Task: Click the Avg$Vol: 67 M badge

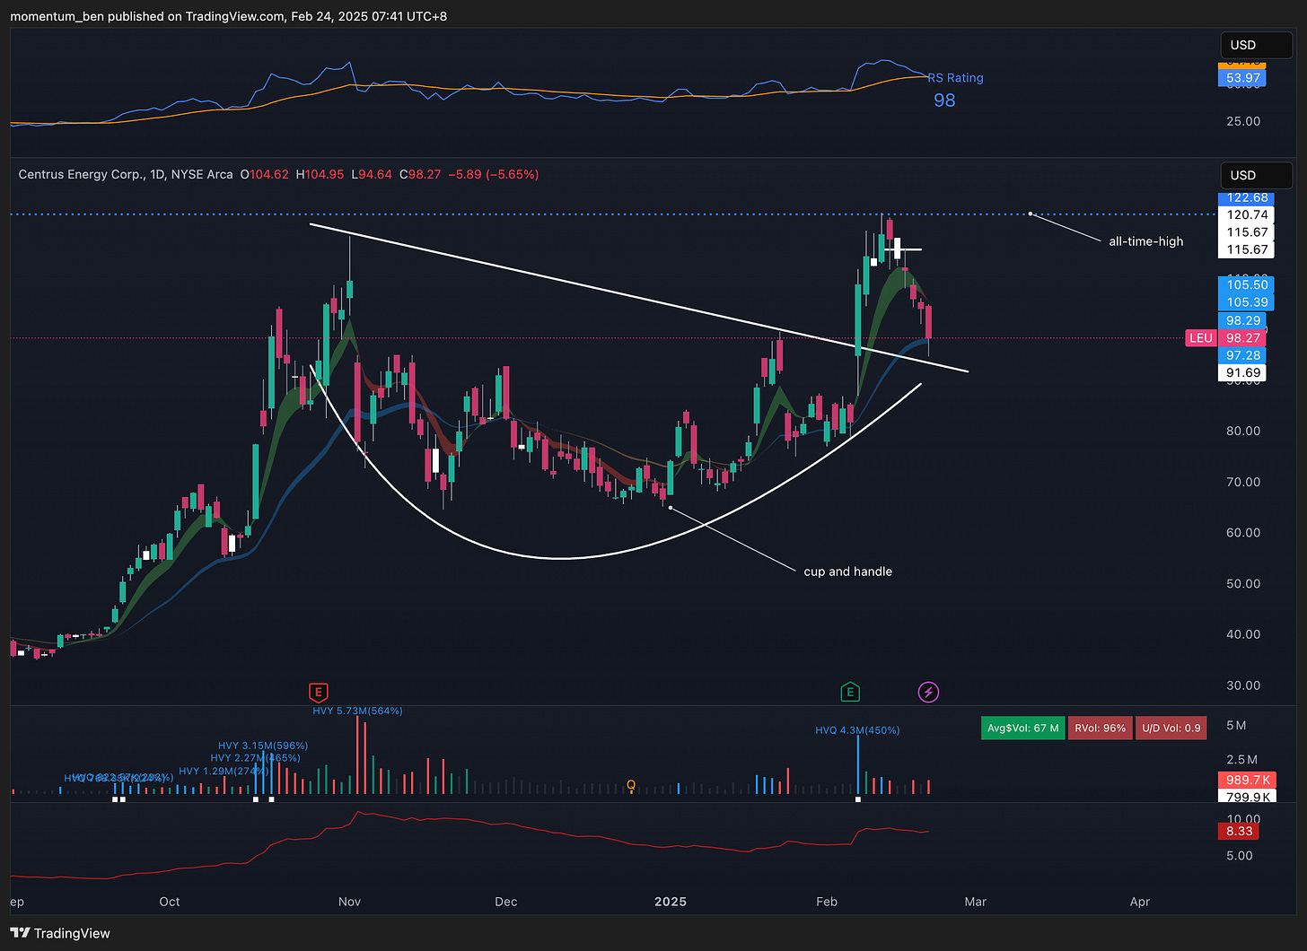Action: [1022, 728]
